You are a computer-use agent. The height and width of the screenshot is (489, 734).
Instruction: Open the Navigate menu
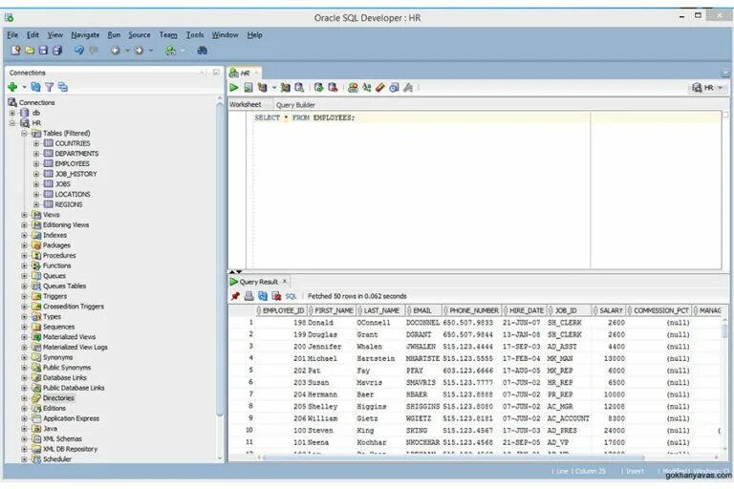pyautogui.click(x=85, y=34)
